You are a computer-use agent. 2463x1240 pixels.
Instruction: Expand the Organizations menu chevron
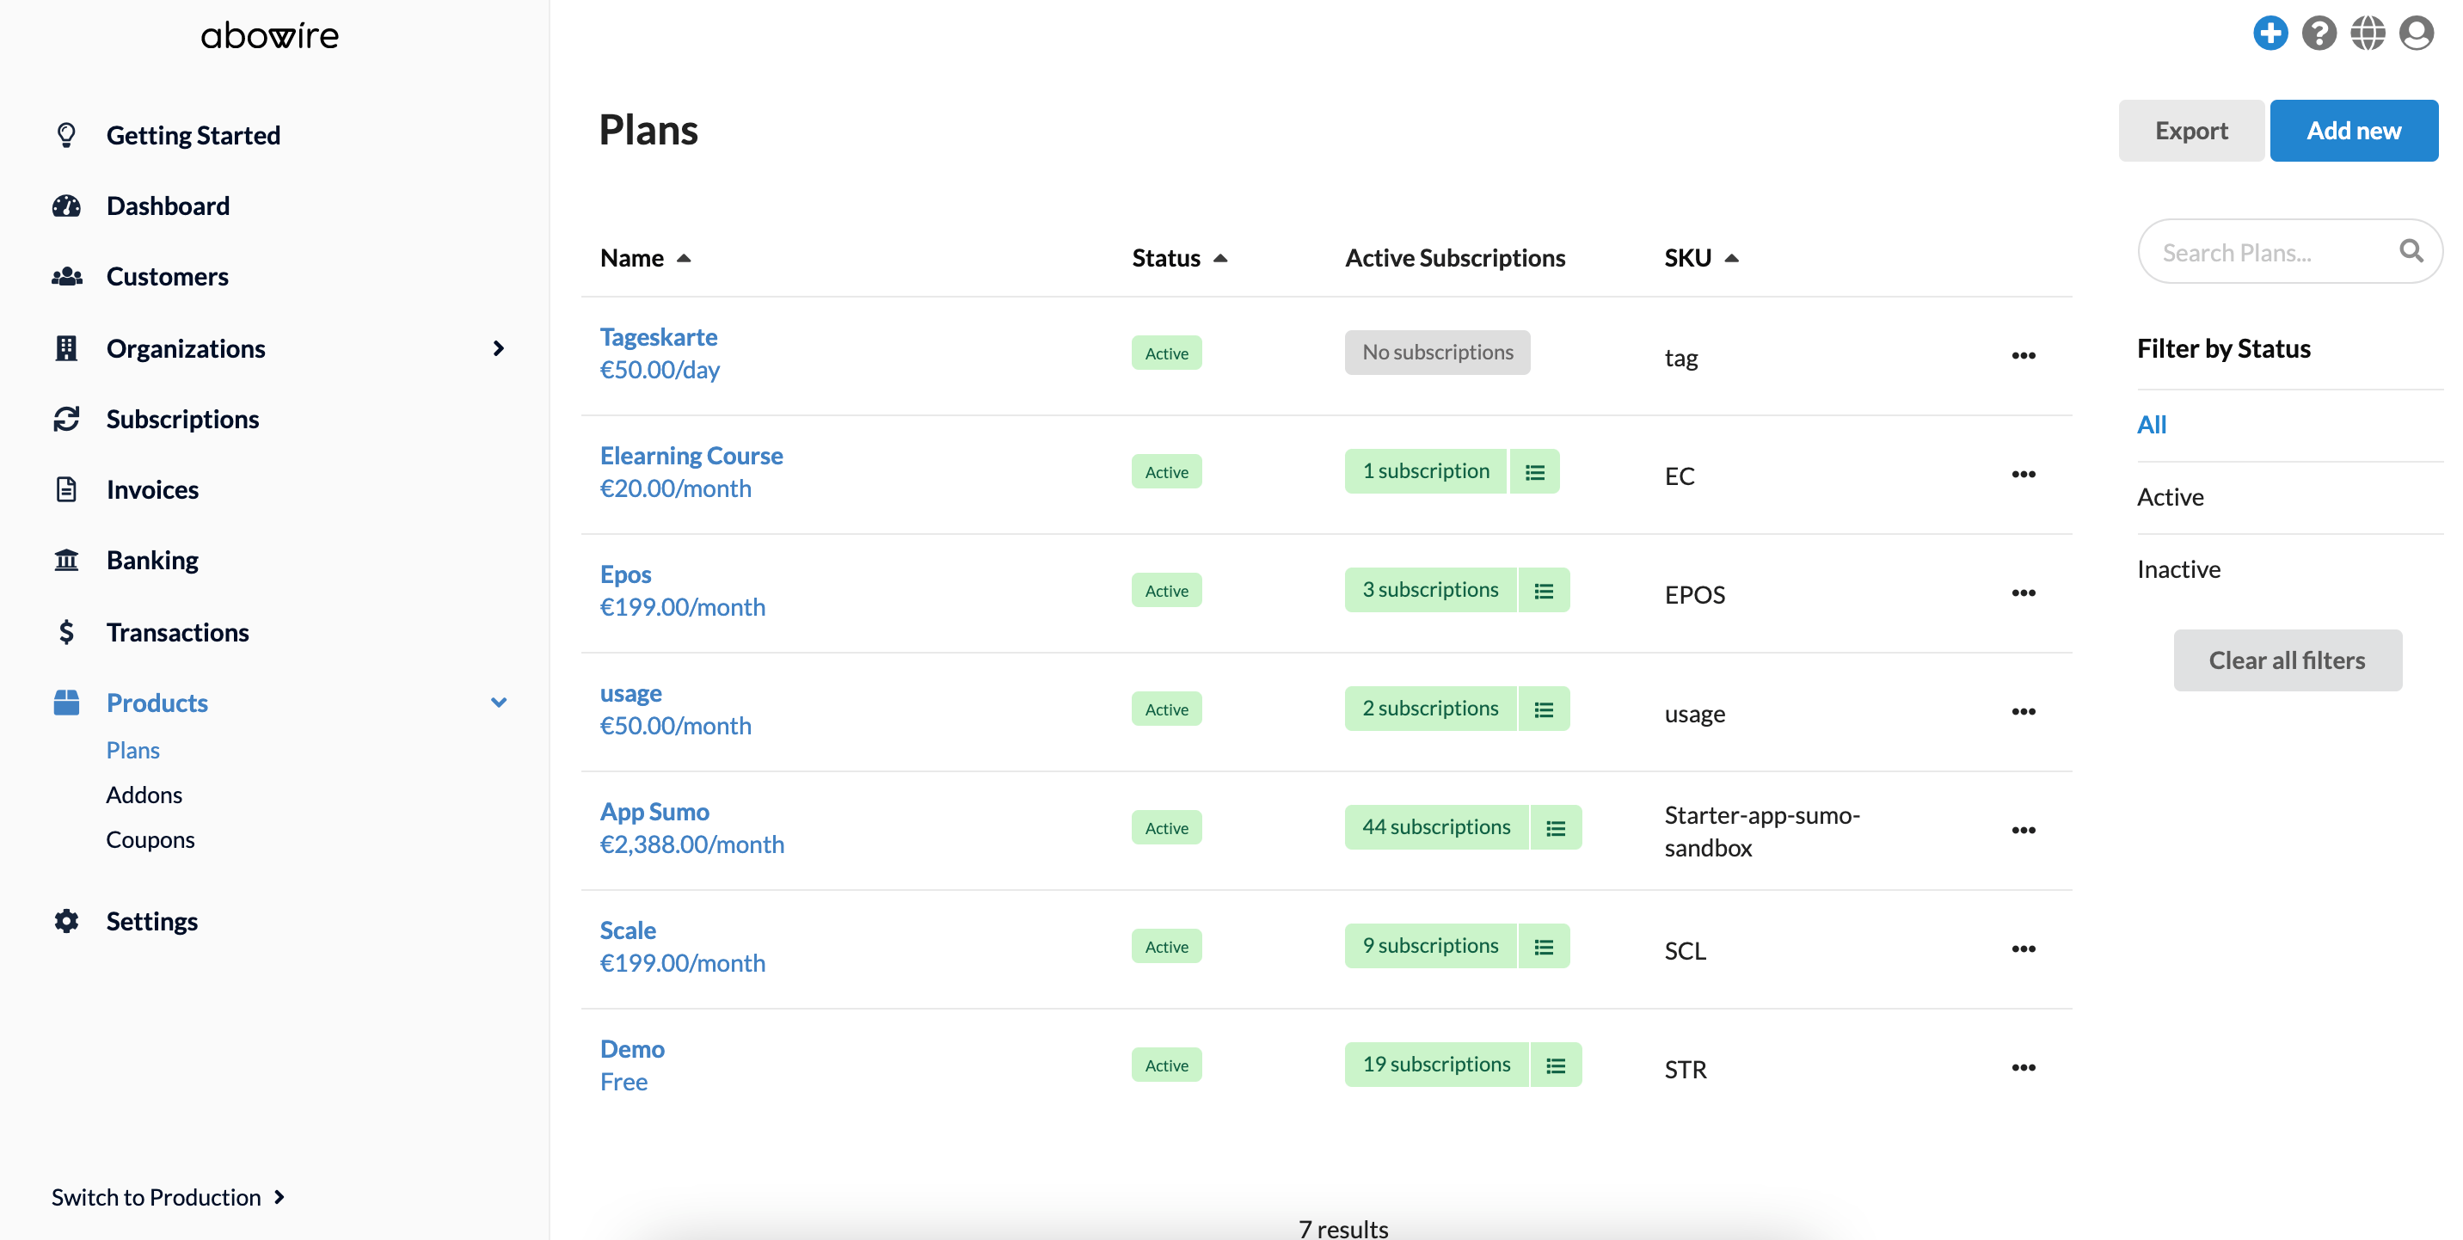pyautogui.click(x=497, y=348)
